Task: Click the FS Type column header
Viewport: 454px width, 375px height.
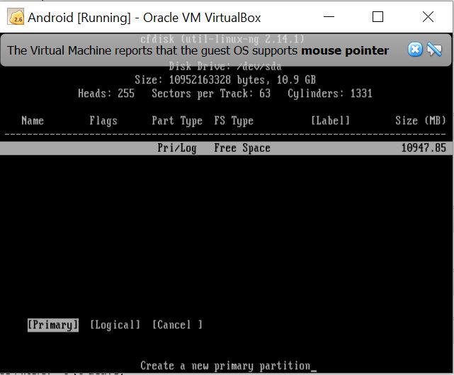Action: 234,121
